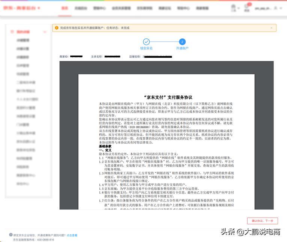Open the 点击查看 help link
The width and height of the screenshot is (287, 242).
pyautogui.click(x=72, y=235)
